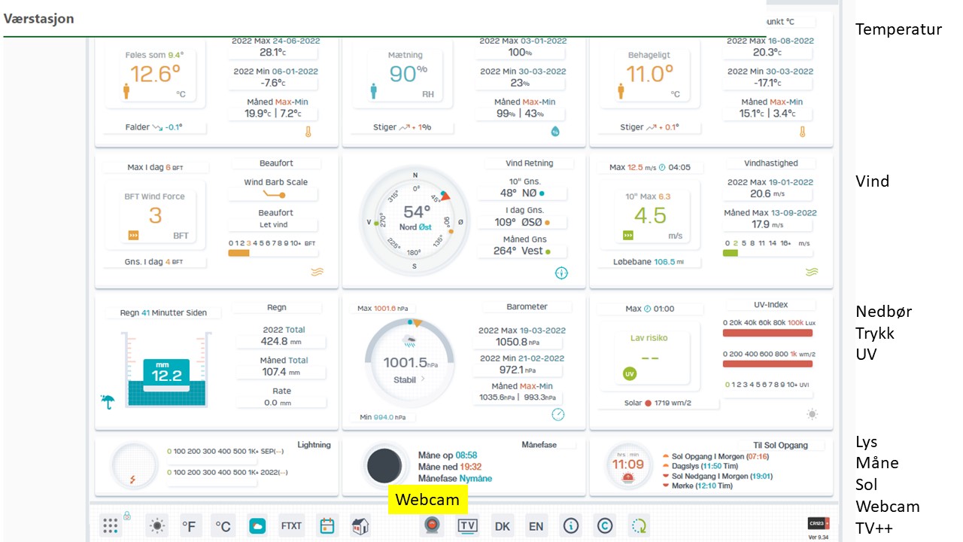This screenshot has height=542, width=963.
Task: Click the copyright (C) icon
Action: click(605, 525)
